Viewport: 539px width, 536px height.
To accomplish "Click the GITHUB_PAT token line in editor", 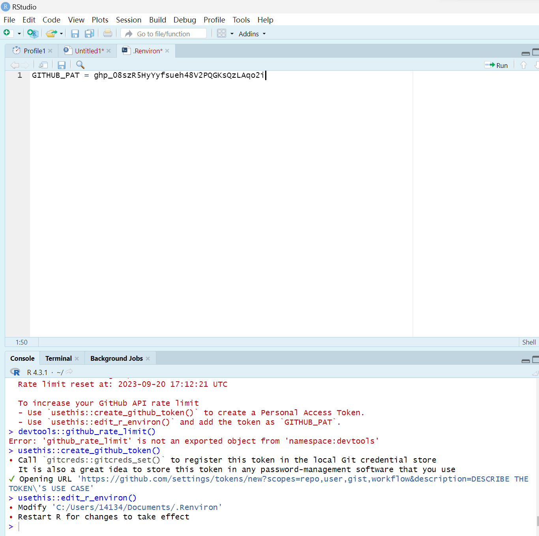I will coord(148,75).
